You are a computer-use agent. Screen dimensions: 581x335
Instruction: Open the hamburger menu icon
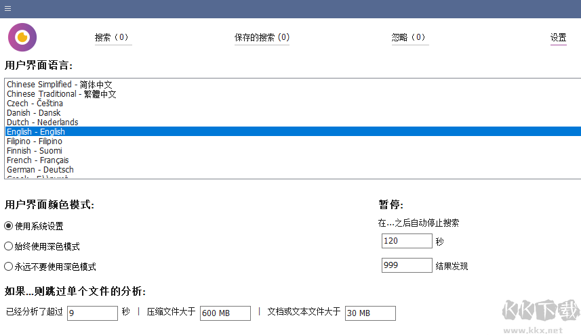[x=7, y=8]
